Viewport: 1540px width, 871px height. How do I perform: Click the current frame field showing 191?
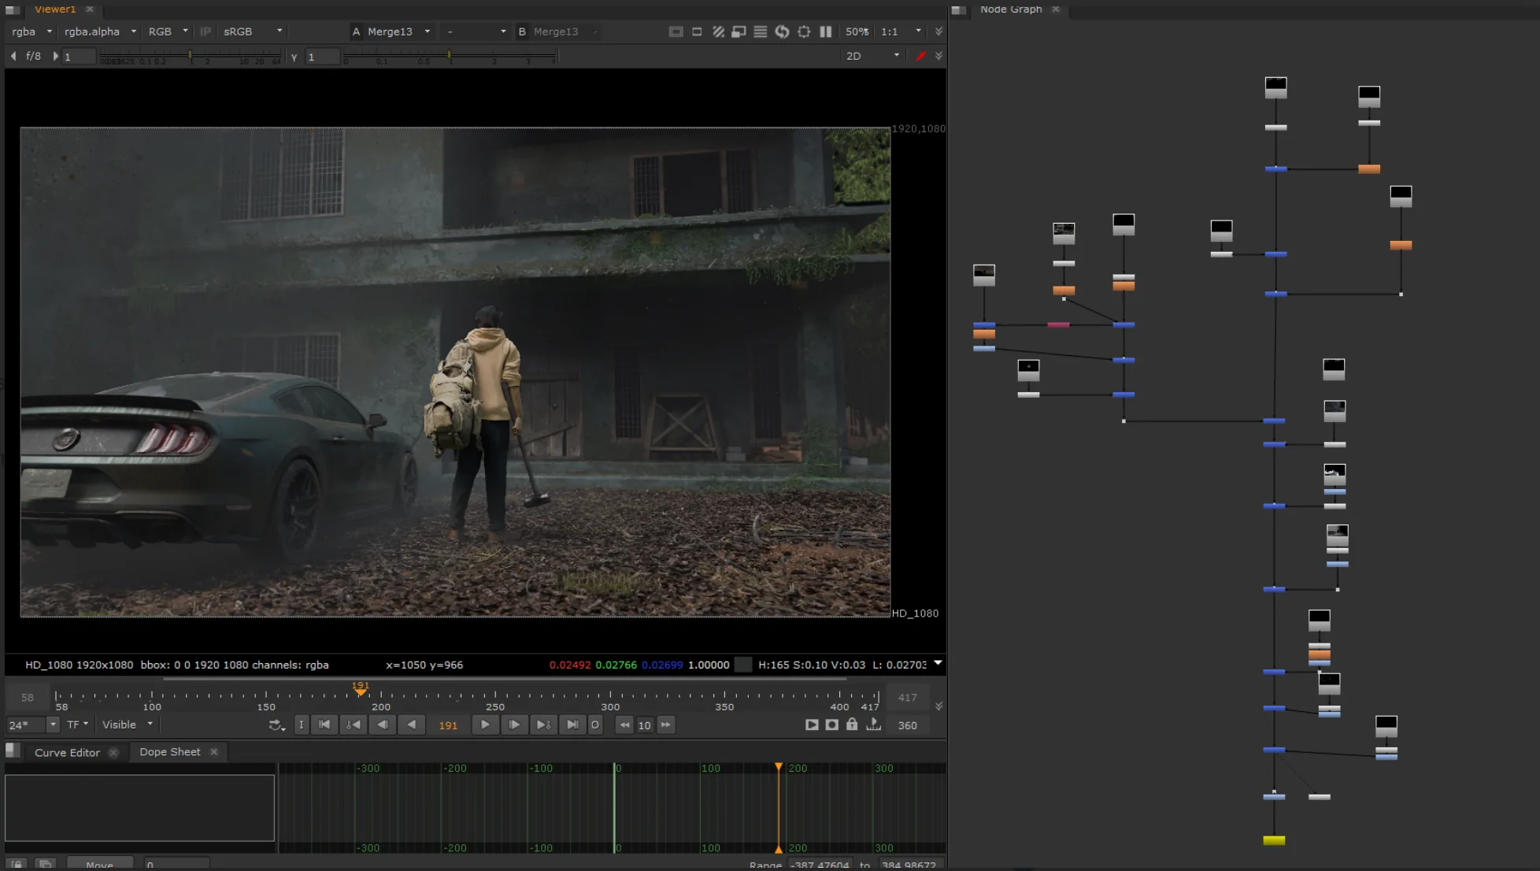click(x=448, y=725)
